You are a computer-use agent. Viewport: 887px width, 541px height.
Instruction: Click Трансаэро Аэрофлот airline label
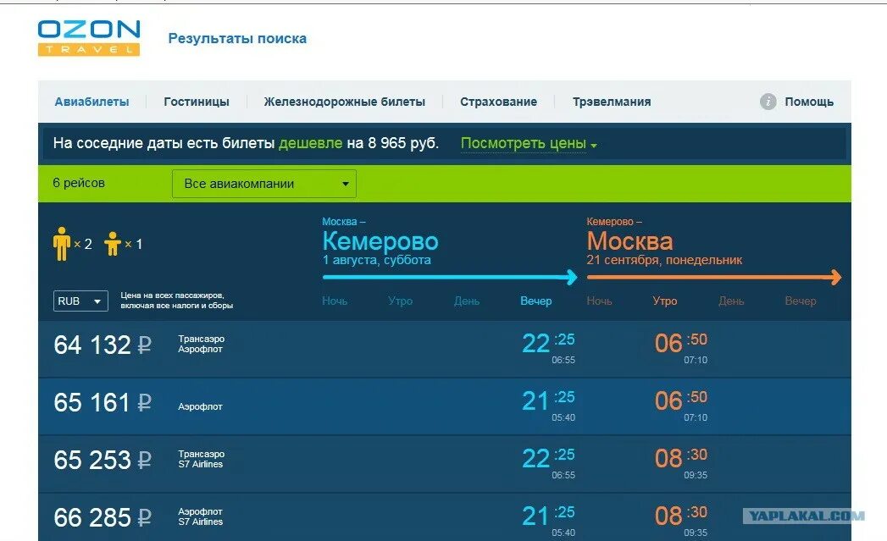pyautogui.click(x=202, y=344)
